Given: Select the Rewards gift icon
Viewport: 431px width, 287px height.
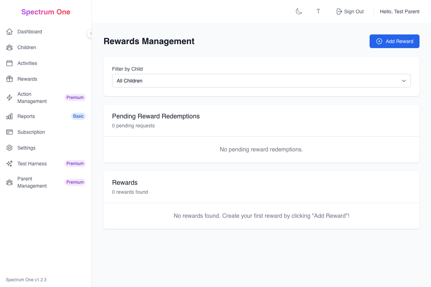Looking at the screenshot, I should pyautogui.click(x=9, y=79).
